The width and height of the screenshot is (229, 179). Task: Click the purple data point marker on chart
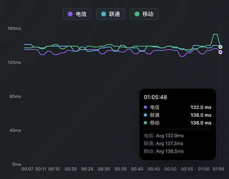220,52
